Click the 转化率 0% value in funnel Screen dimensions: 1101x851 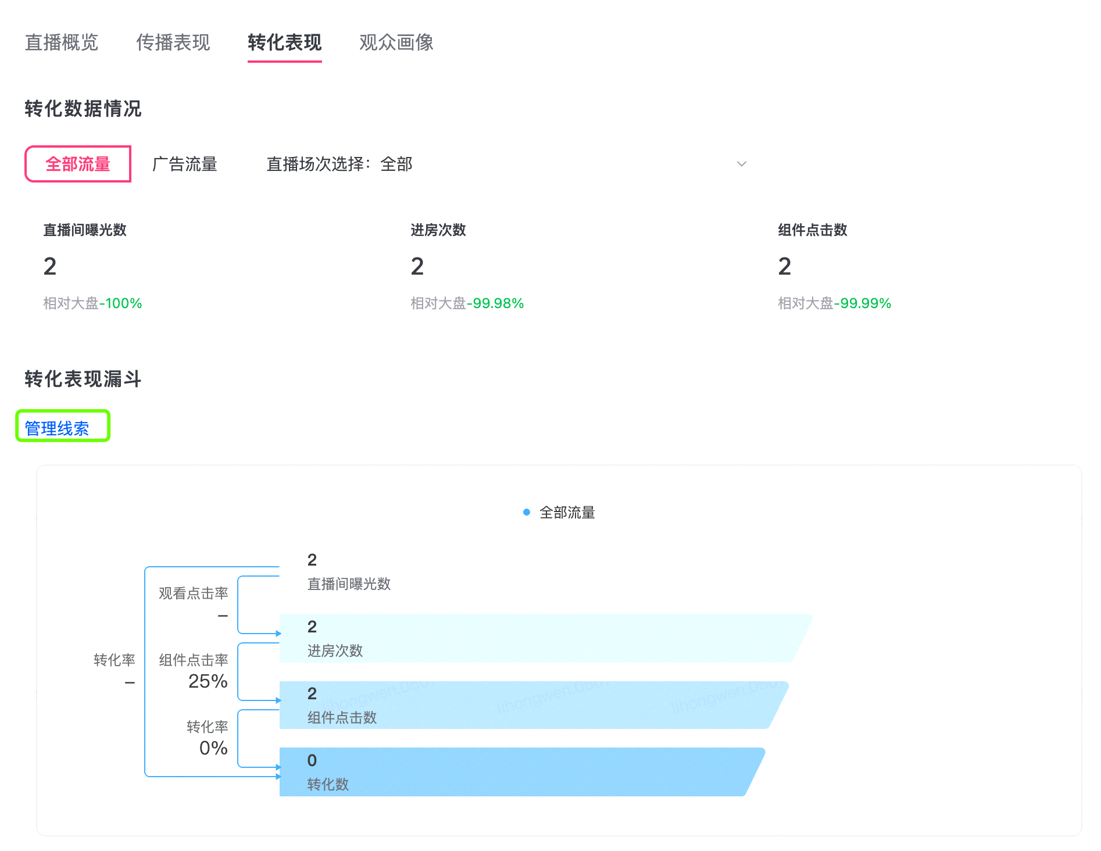click(x=213, y=748)
